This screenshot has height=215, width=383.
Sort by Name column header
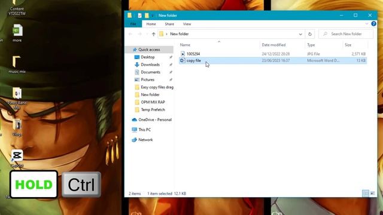pyautogui.click(x=185, y=45)
